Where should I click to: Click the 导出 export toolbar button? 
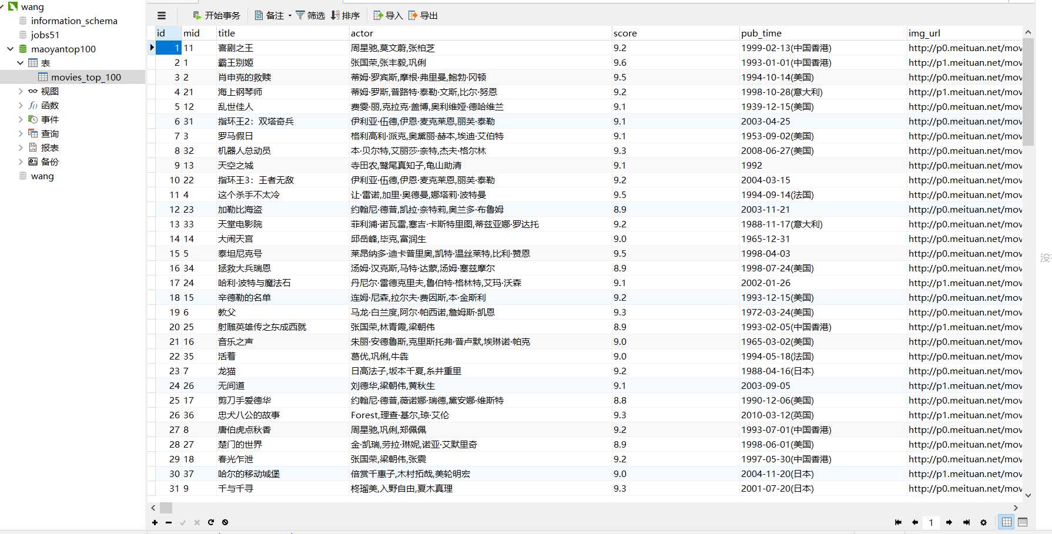pyautogui.click(x=423, y=16)
